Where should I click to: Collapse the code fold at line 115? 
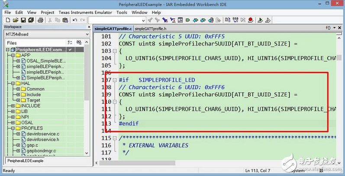tap(114, 138)
